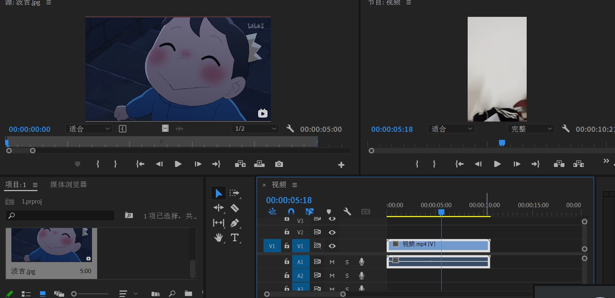The image size is (615, 298).
Task: Switch to 媒体浏览器 tab
Action: [69, 185]
